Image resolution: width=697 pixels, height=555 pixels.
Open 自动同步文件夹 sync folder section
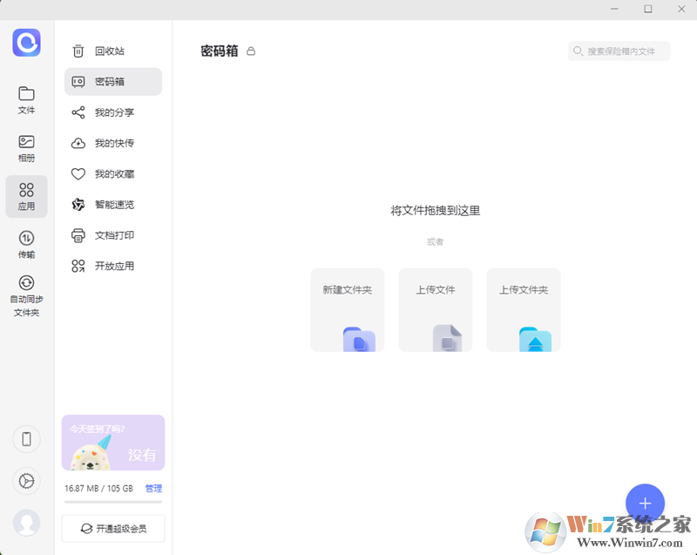pyautogui.click(x=26, y=296)
